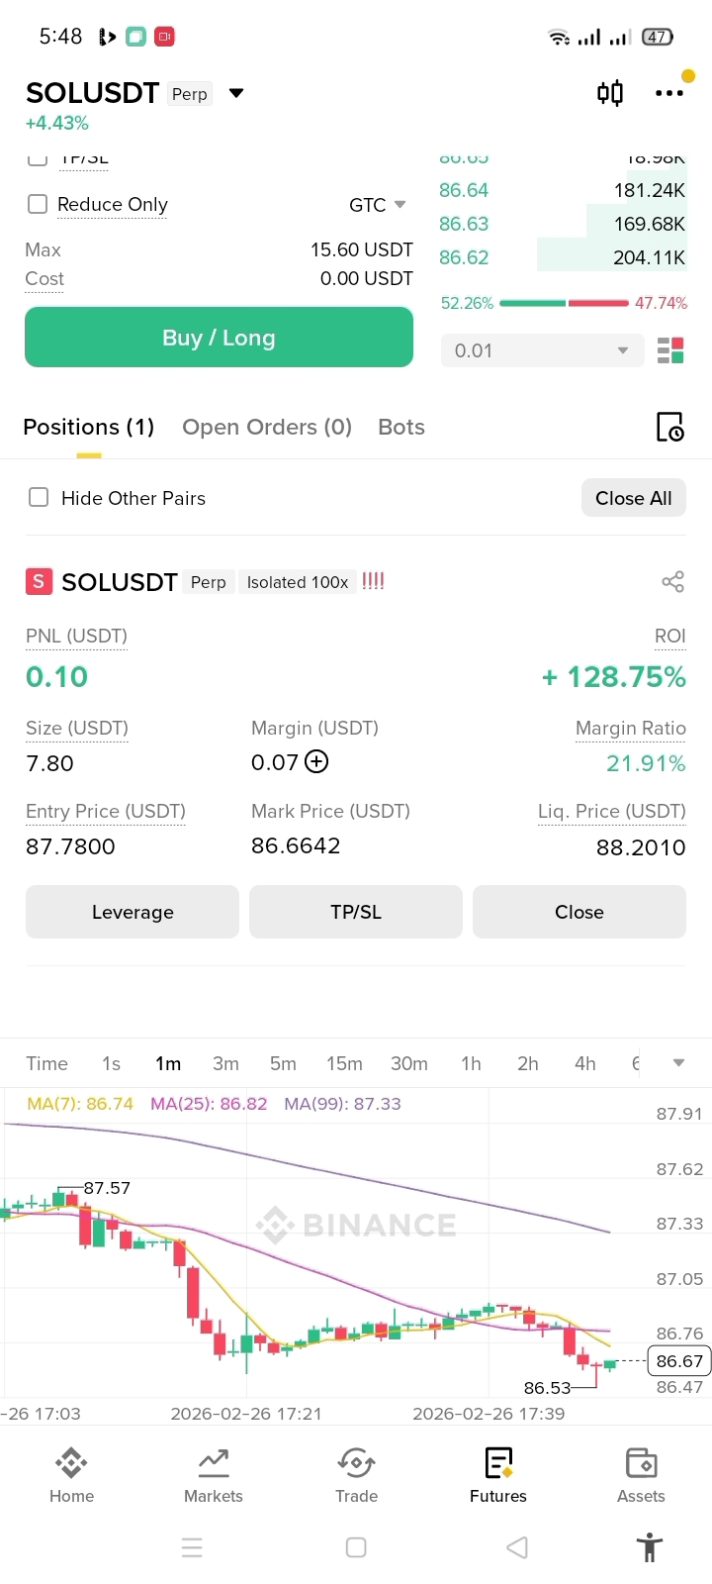Expand the SOLUSDT pair selector arrow
This screenshot has height=1584, width=712.
pos(236,93)
